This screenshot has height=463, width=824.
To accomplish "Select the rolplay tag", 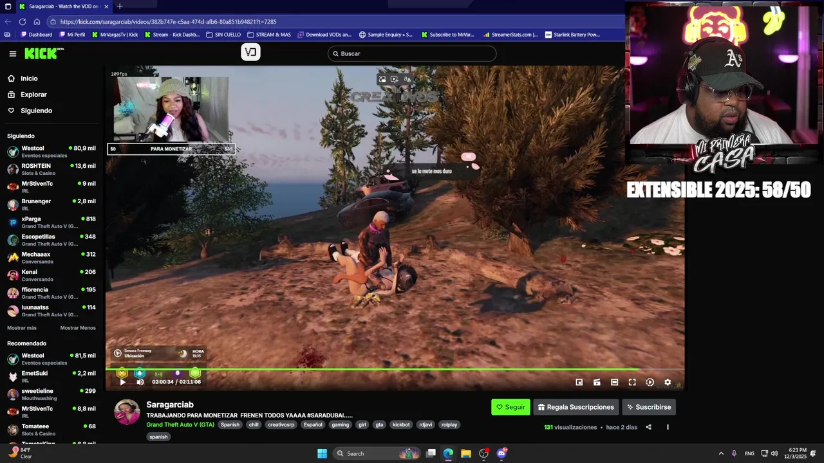I will click(449, 424).
